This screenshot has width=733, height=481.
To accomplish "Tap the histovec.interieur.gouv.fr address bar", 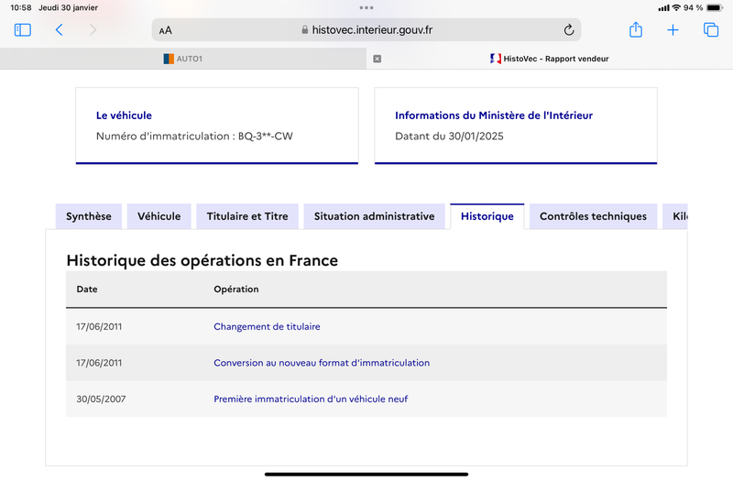I will [366, 30].
